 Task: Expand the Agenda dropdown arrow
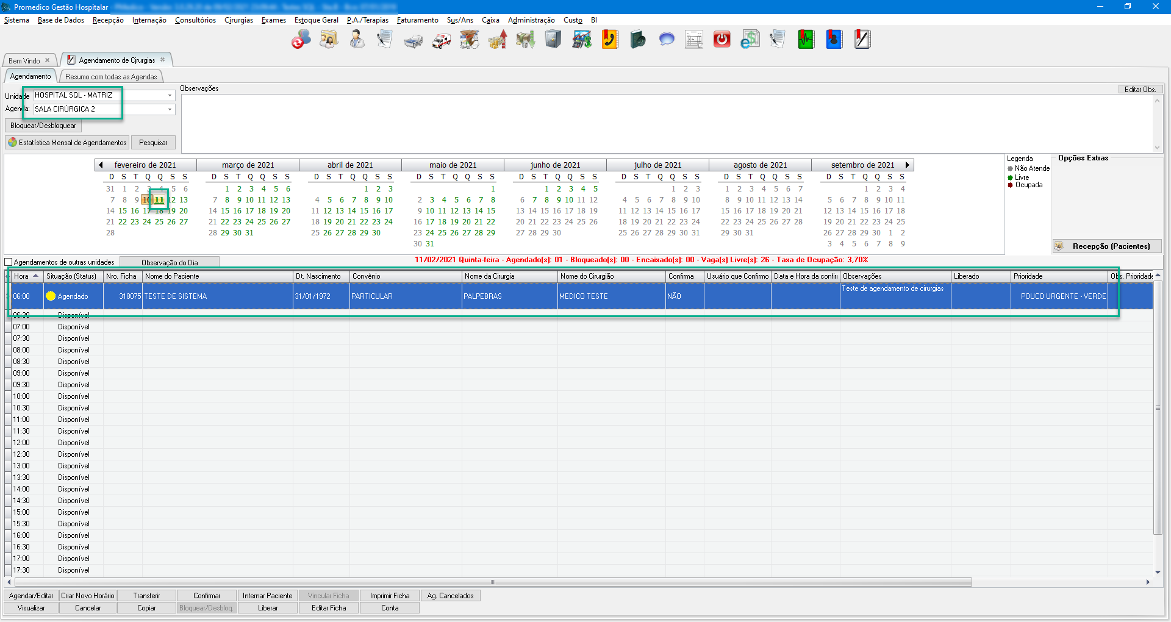(170, 110)
